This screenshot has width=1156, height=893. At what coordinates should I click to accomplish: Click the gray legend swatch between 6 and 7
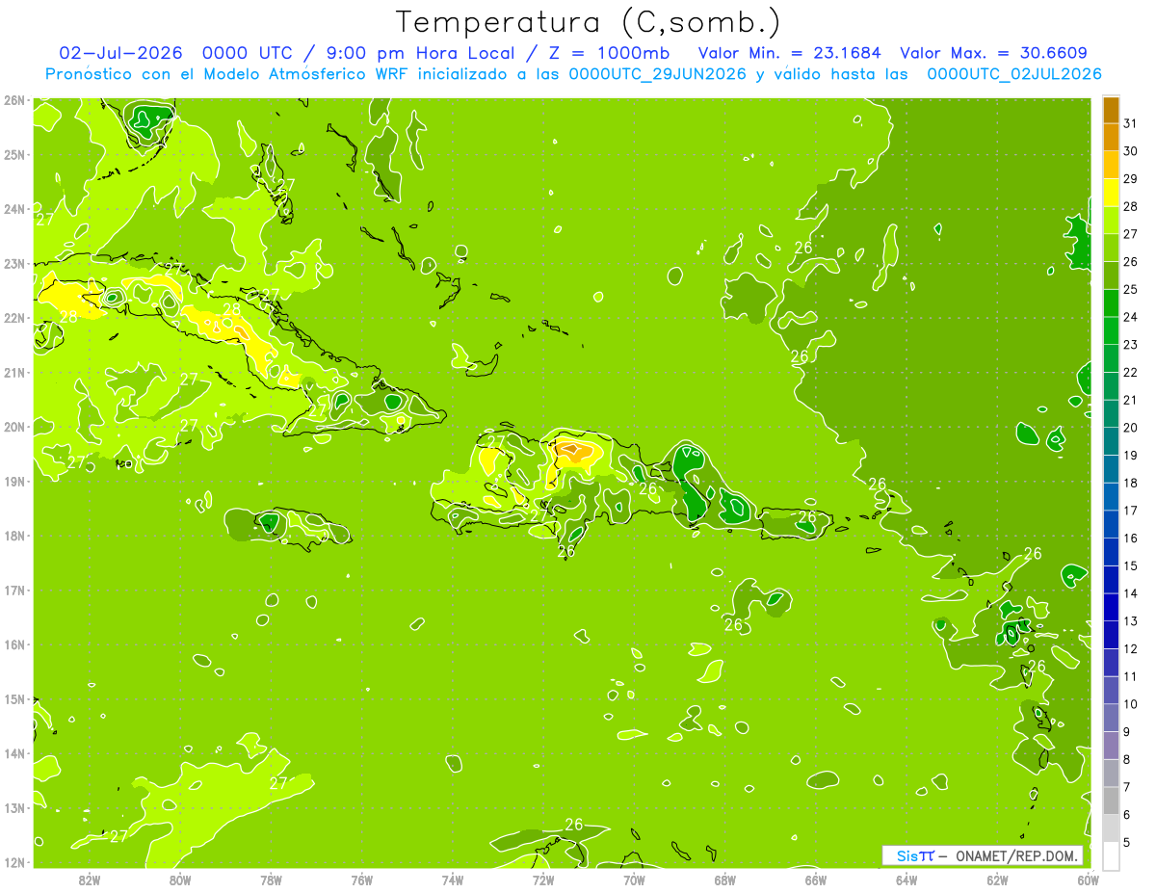click(x=1111, y=801)
